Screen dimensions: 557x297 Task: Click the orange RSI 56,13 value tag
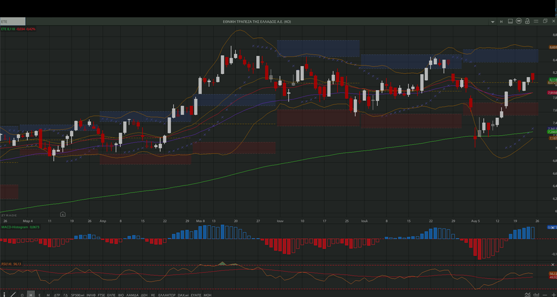tap(553, 274)
